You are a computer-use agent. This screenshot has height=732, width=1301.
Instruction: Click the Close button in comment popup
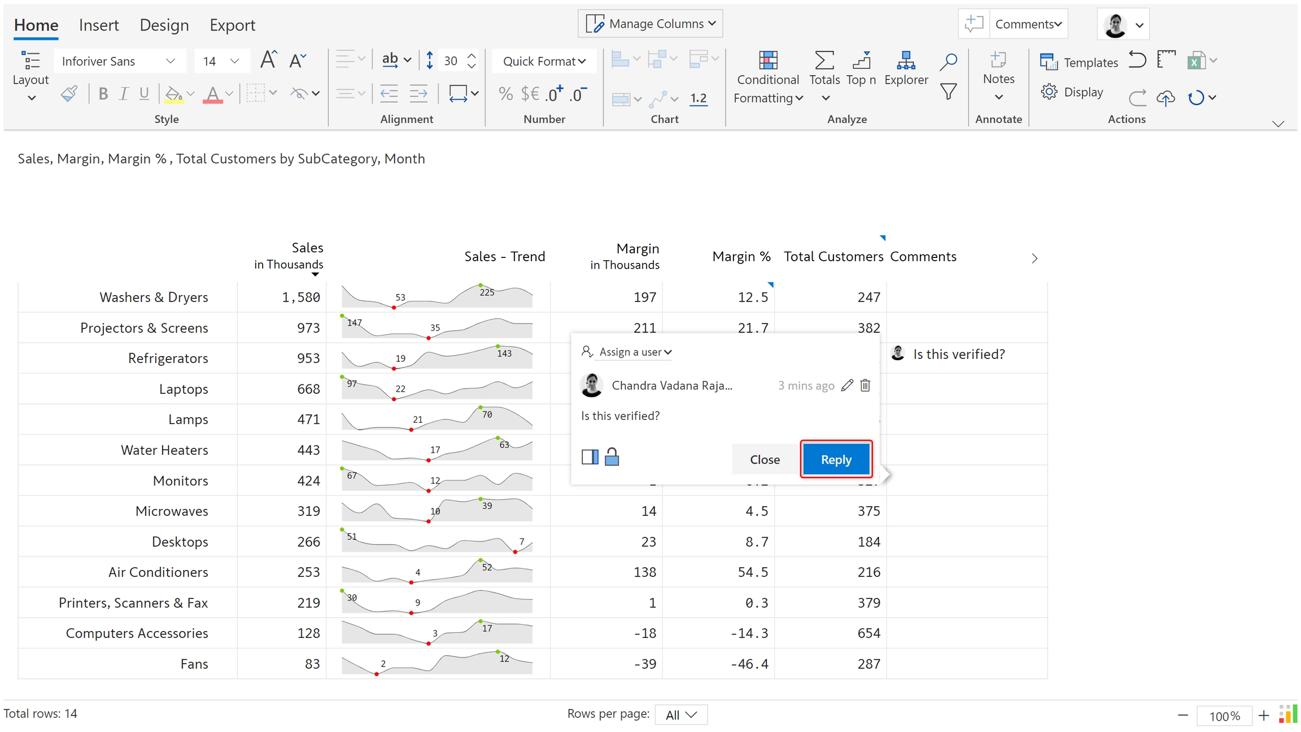[x=765, y=459]
